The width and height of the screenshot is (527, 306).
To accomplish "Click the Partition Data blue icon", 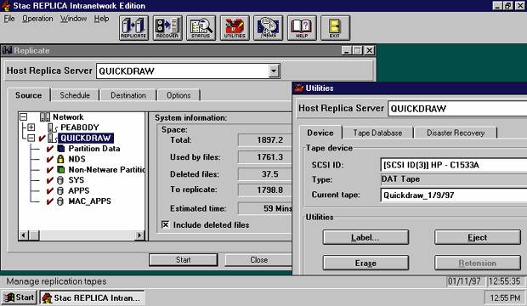I will click(x=61, y=149).
